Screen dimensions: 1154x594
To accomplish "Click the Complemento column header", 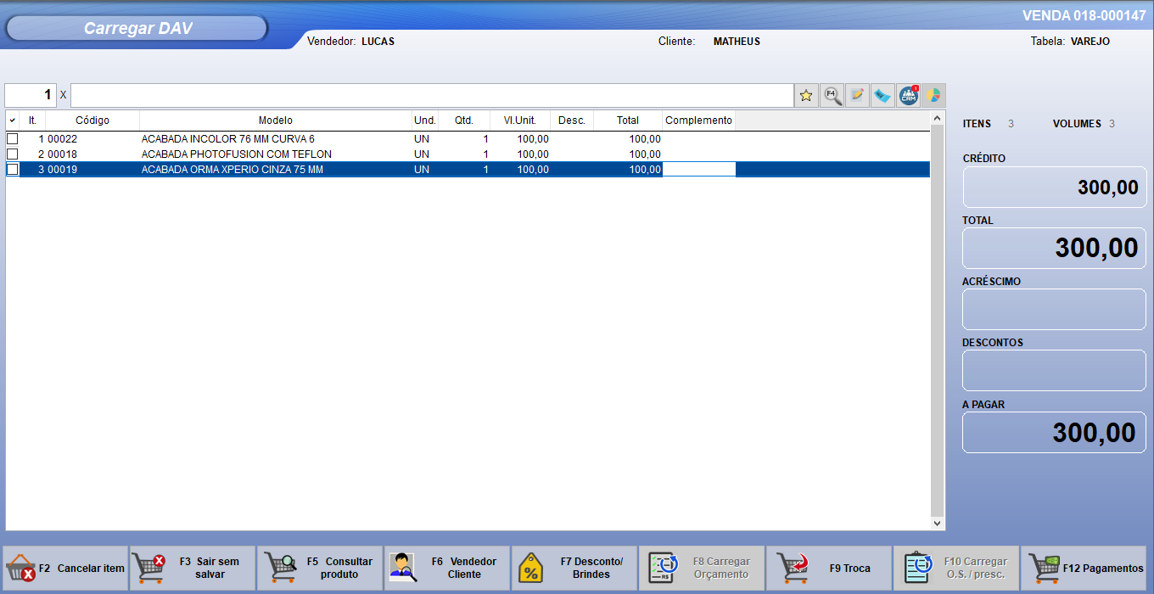I will 698,120.
